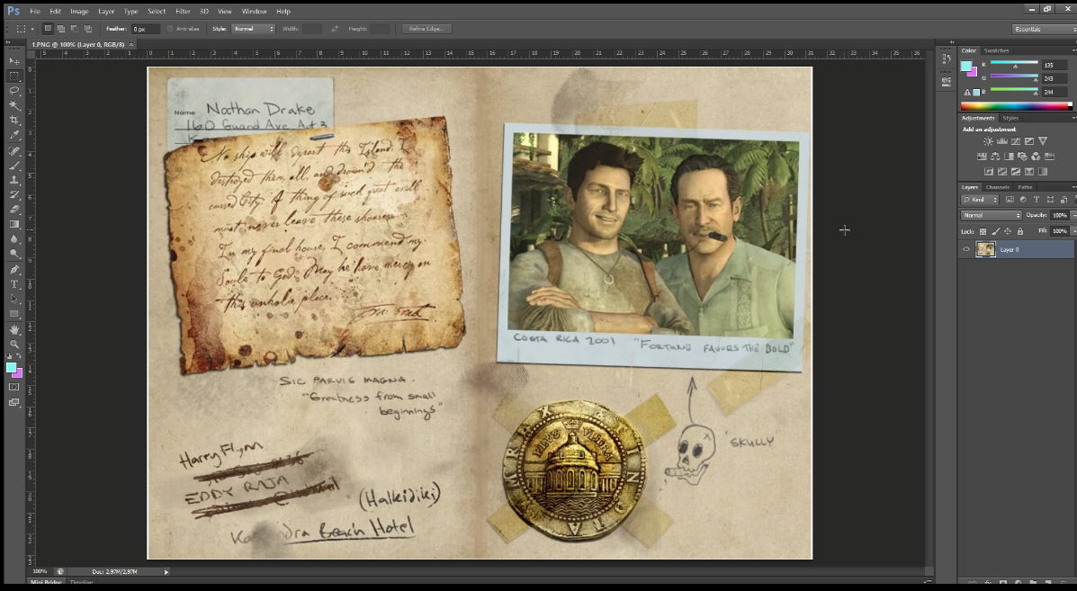Open the Window menu
1077x591 pixels.
pos(254,11)
